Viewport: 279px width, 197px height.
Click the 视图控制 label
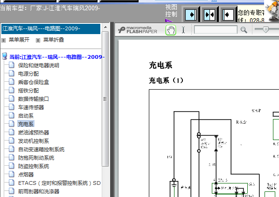pyautogui.click(x=171, y=11)
